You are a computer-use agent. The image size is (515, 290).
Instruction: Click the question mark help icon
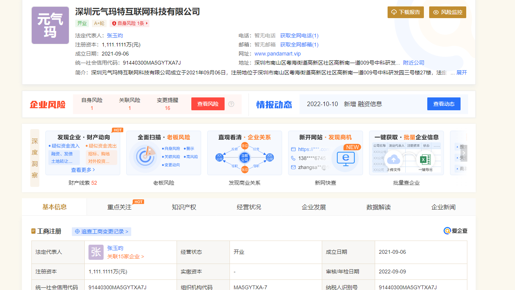pyautogui.click(x=231, y=104)
